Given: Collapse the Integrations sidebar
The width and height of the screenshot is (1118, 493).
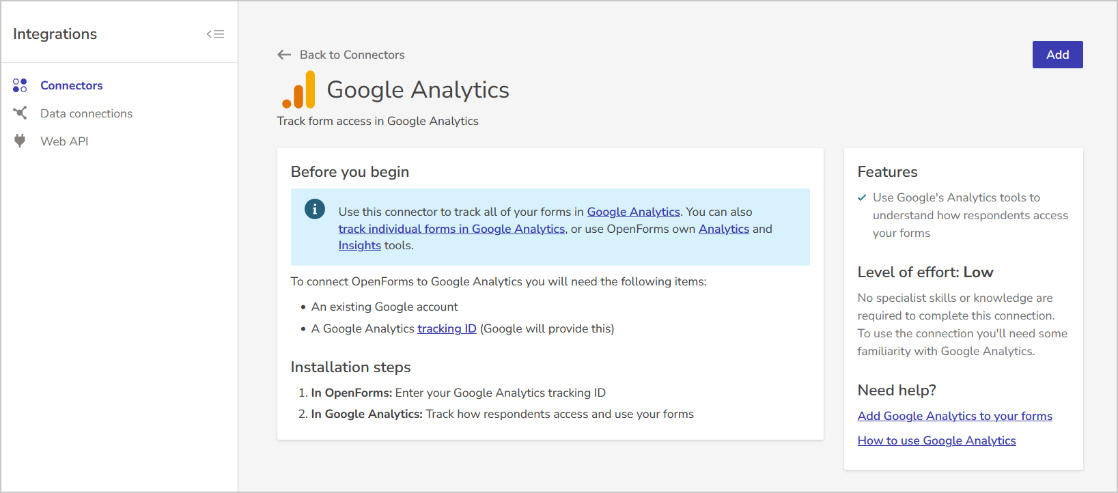Looking at the screenshot, I should pos(215,33).
